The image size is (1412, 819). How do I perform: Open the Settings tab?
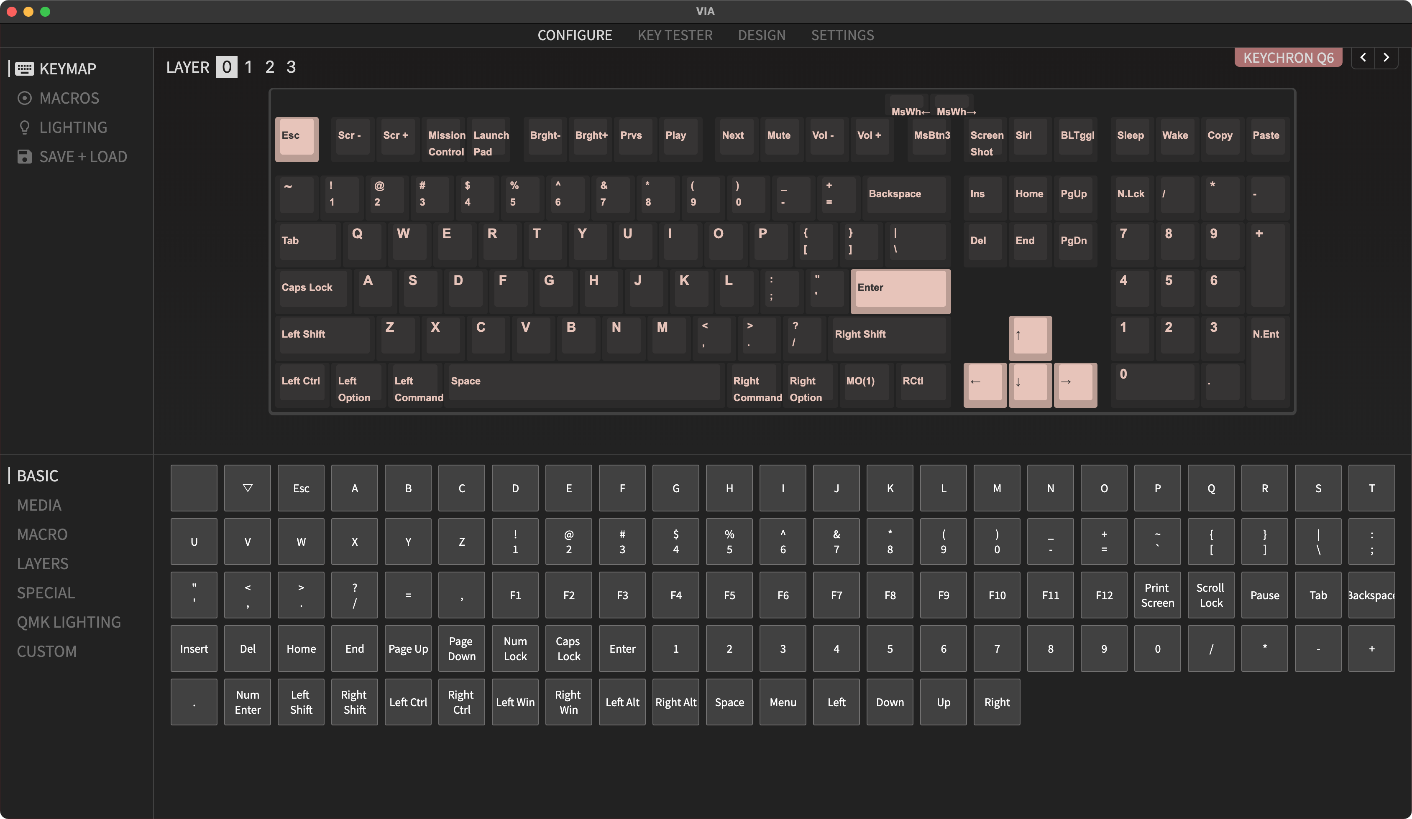(842, 35)
